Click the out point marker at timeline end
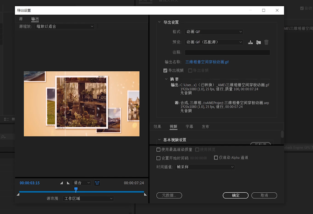The image size is (313, 214). (145, 194)
